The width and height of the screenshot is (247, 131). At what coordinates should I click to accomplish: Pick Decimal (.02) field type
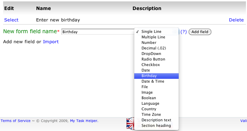pyautogui.click(x=156, y=48)
